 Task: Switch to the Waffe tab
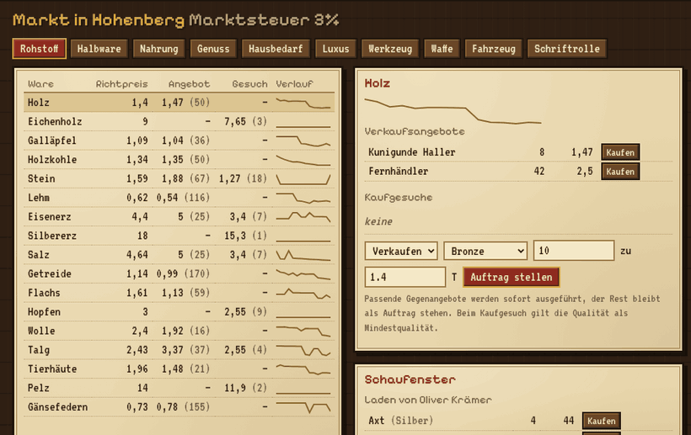442,49
